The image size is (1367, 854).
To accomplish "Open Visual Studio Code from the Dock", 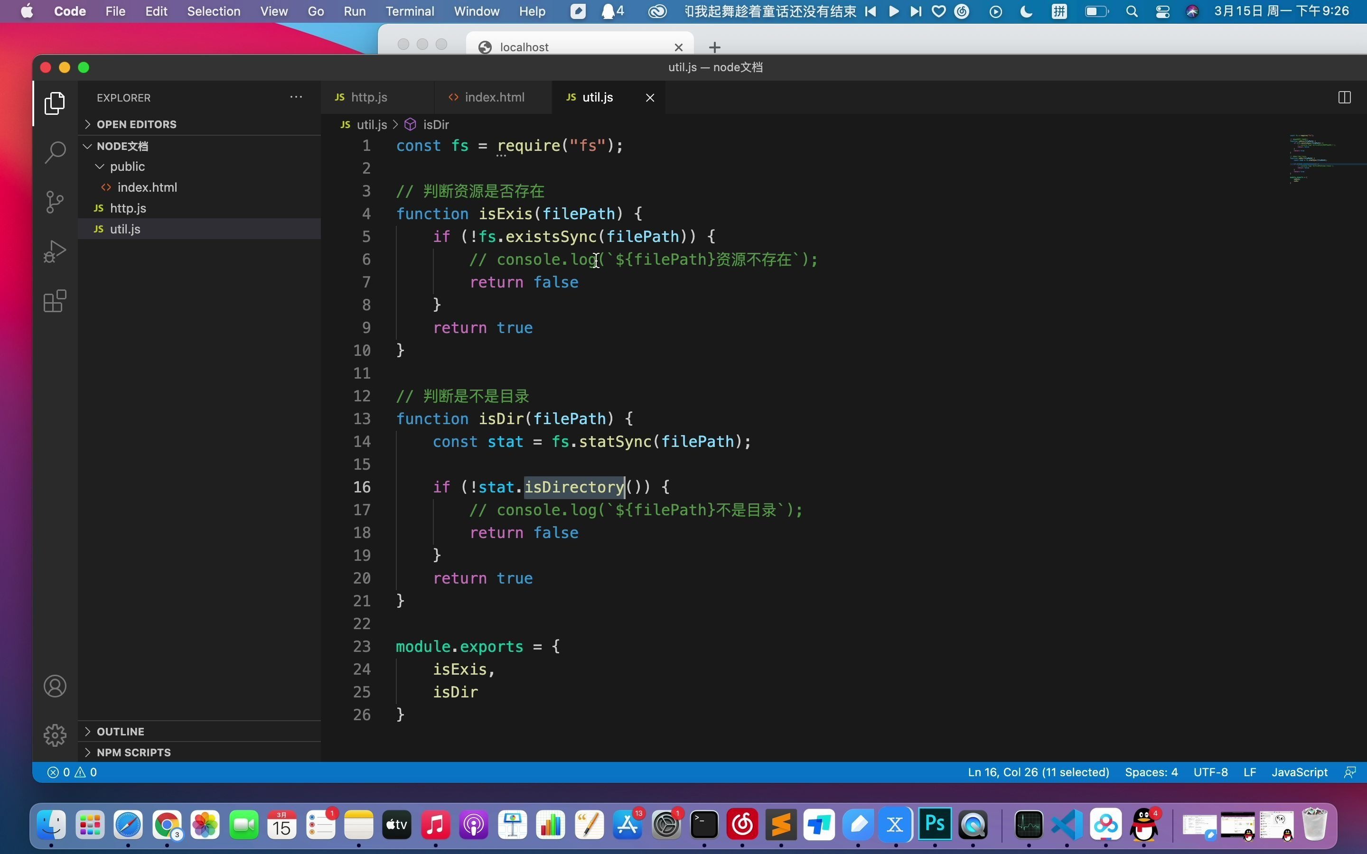I will (x=1067, y=825).
